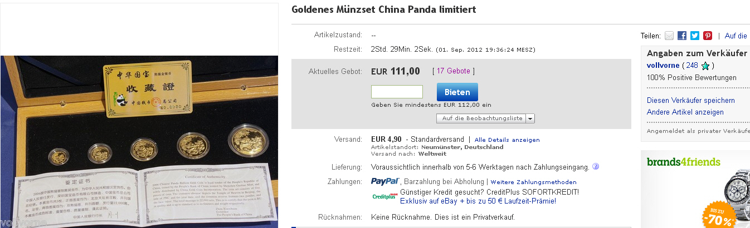The width and height of the screenshot is (750, 228).
Task: Share the listing on Twitter
Action: point(695,36)
